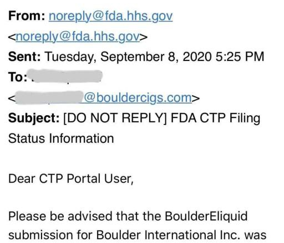The height and width of the screenshot is (243, 284).
Task: Click the "Dear CTP Portal User," greeting
Action: point(71,179)
